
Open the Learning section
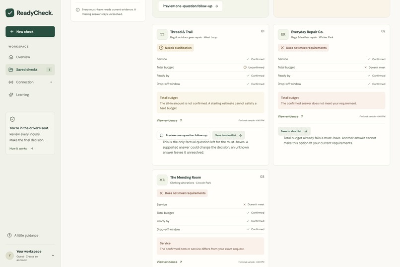coord(30,94)
